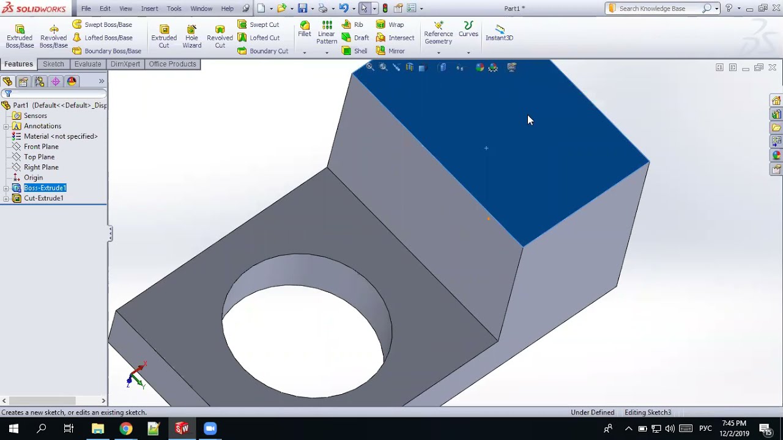
Task: Click the Linear Pattern tool
Action: 327,33
